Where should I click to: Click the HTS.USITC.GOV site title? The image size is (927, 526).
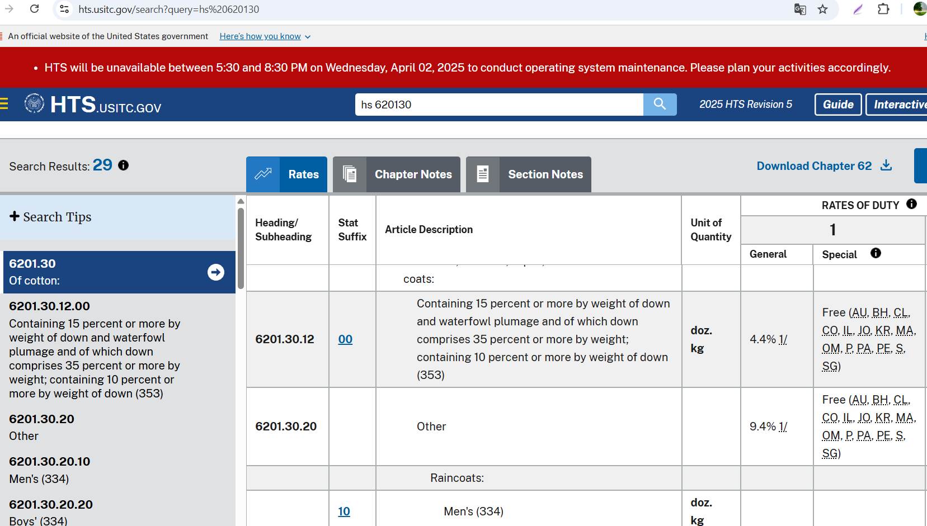pos(106,105)
